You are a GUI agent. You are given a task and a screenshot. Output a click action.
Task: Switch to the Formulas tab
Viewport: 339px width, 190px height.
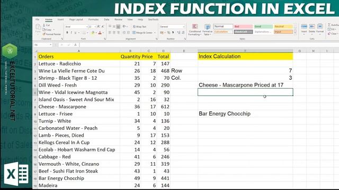point(93,20)
